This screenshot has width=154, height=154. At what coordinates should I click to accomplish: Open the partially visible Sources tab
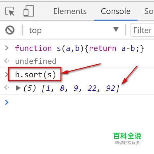[149, 11]
